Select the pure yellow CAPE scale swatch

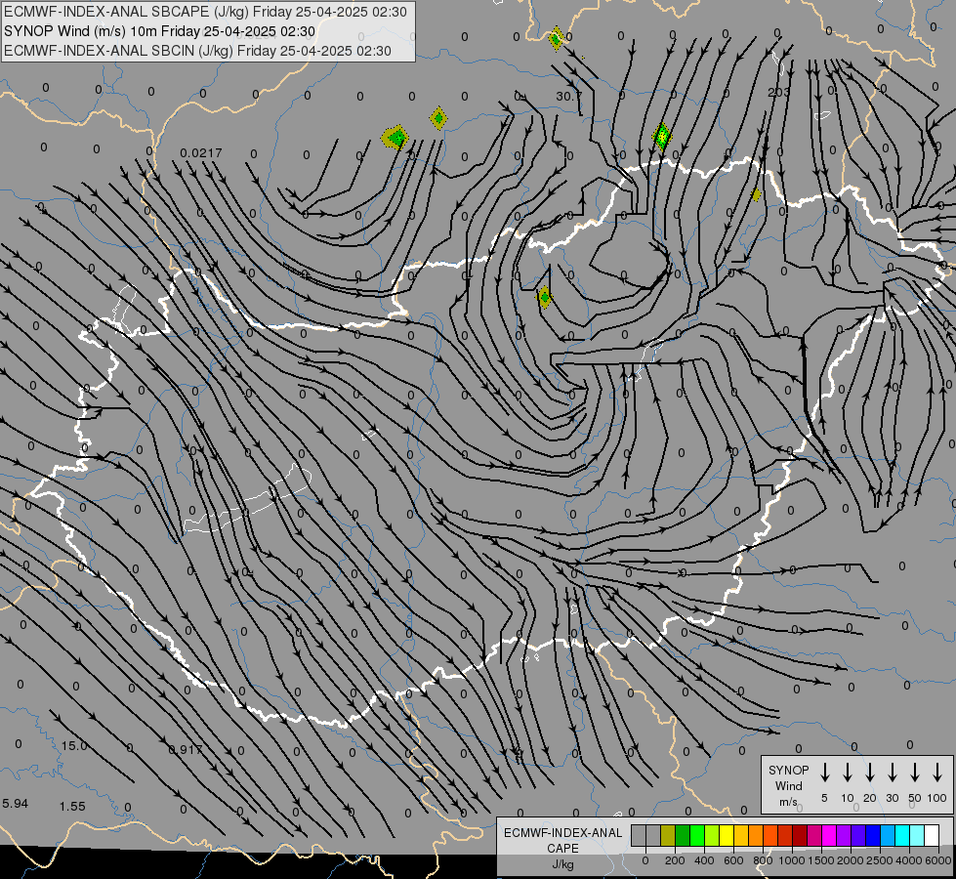click(727, 835)
